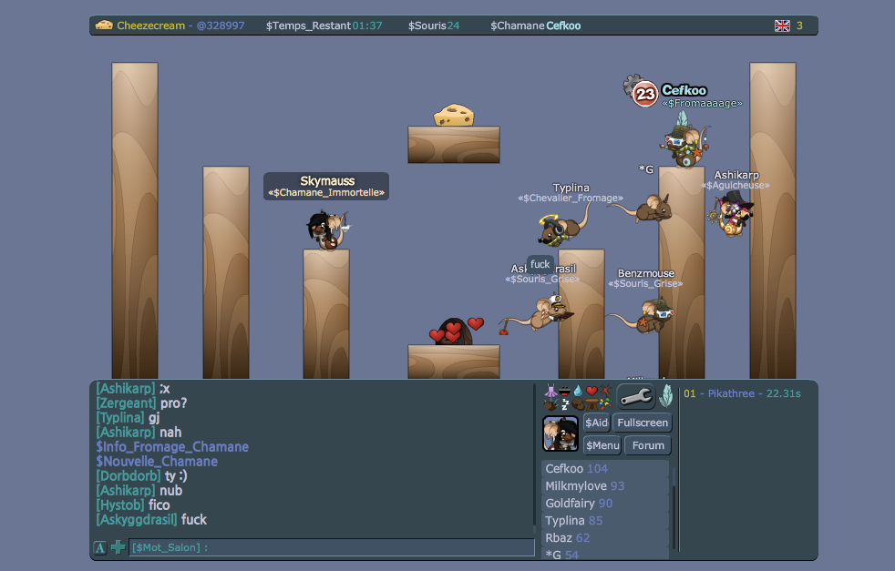
Task: Click the teal shaman feather icon
Action: tap(666, 396)
